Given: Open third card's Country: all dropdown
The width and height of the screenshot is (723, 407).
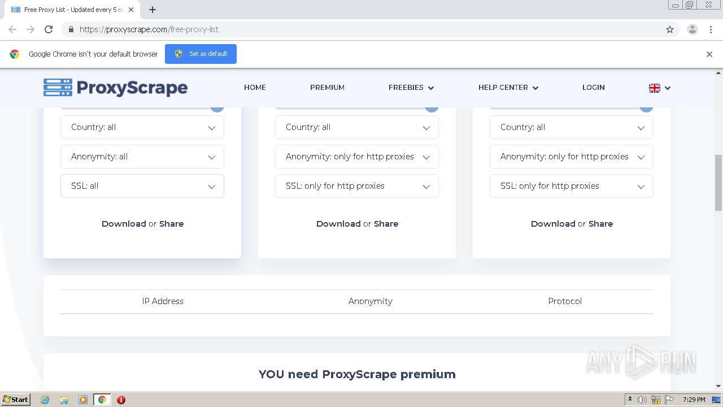Looking at the screenshot, I should point(572,127).
